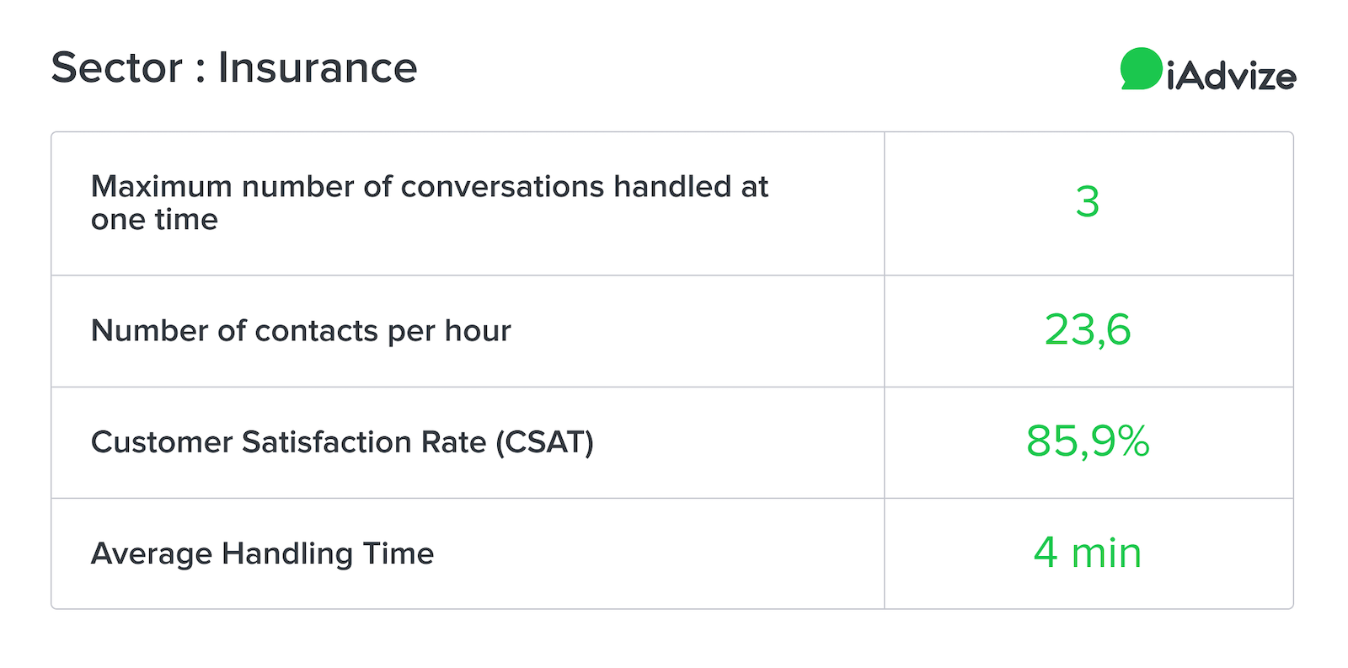
Task: Click 'one time' text in first row
Action: pos(155,219)
